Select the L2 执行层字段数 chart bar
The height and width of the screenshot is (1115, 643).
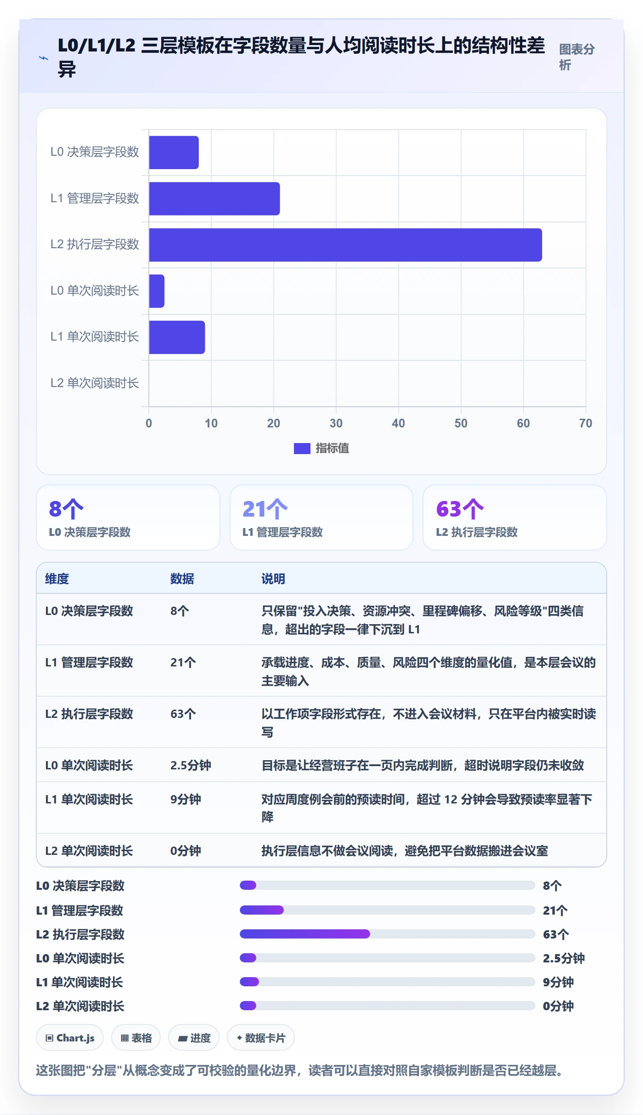pyautogui.click(x=345, y=245)
